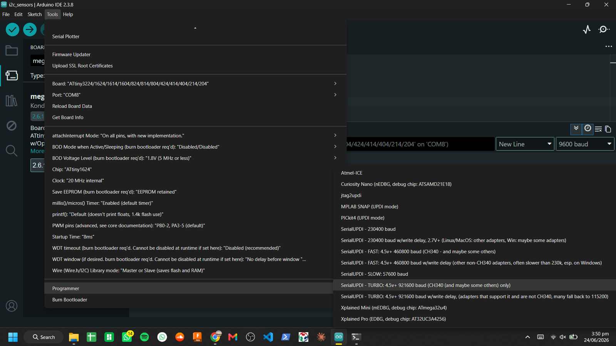The height and width of the screenshot is (346, 616).
Task: Choose jtag2updi programmer
Action: [x=474, y=196]
